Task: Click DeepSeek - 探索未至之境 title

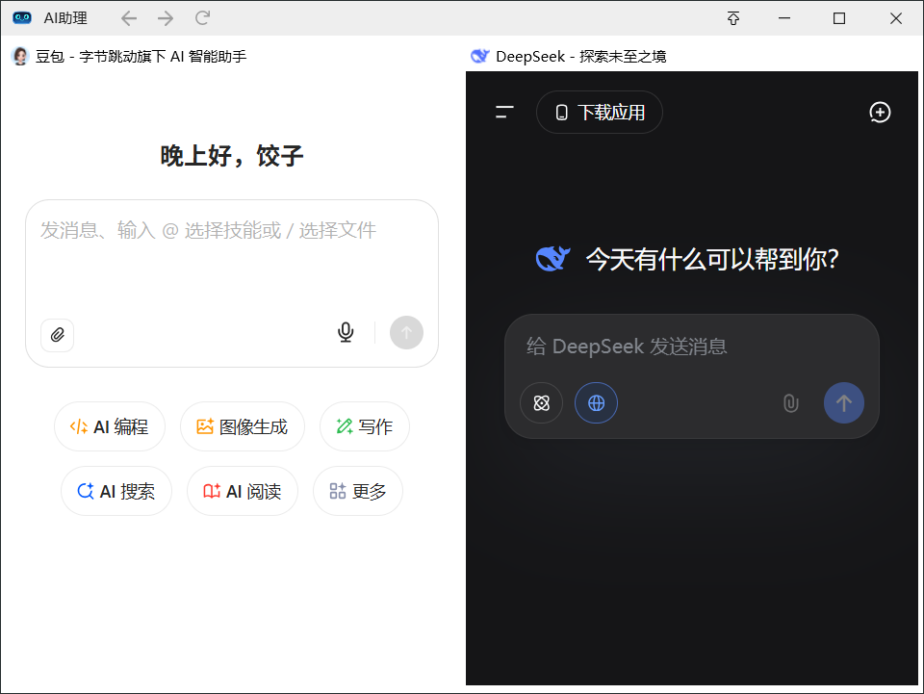Action: click(x=581, y=56)
